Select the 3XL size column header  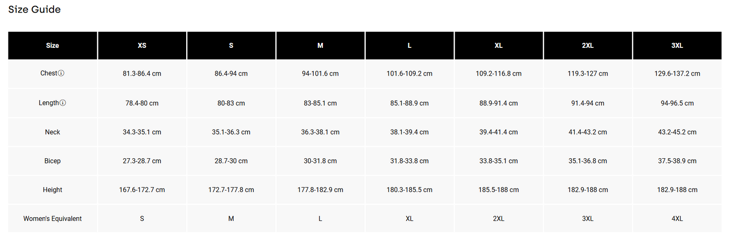click(x=677, y=45)
